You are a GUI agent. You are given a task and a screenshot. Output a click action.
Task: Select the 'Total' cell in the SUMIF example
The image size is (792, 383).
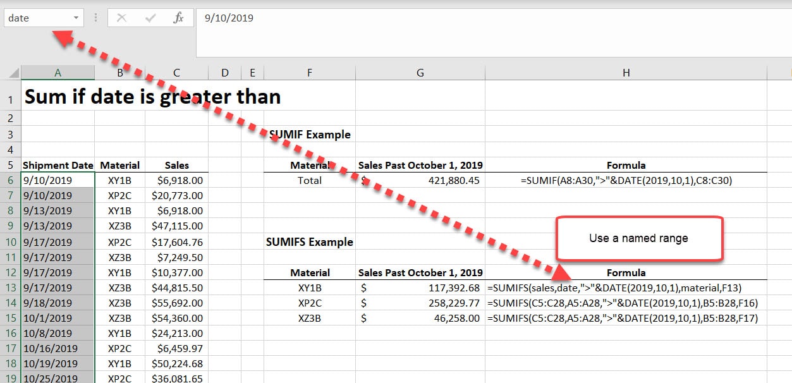coord(309,180)
